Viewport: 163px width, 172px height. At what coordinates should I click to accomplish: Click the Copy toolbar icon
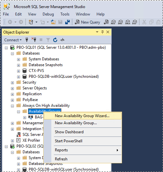click(x=151, y=22)
